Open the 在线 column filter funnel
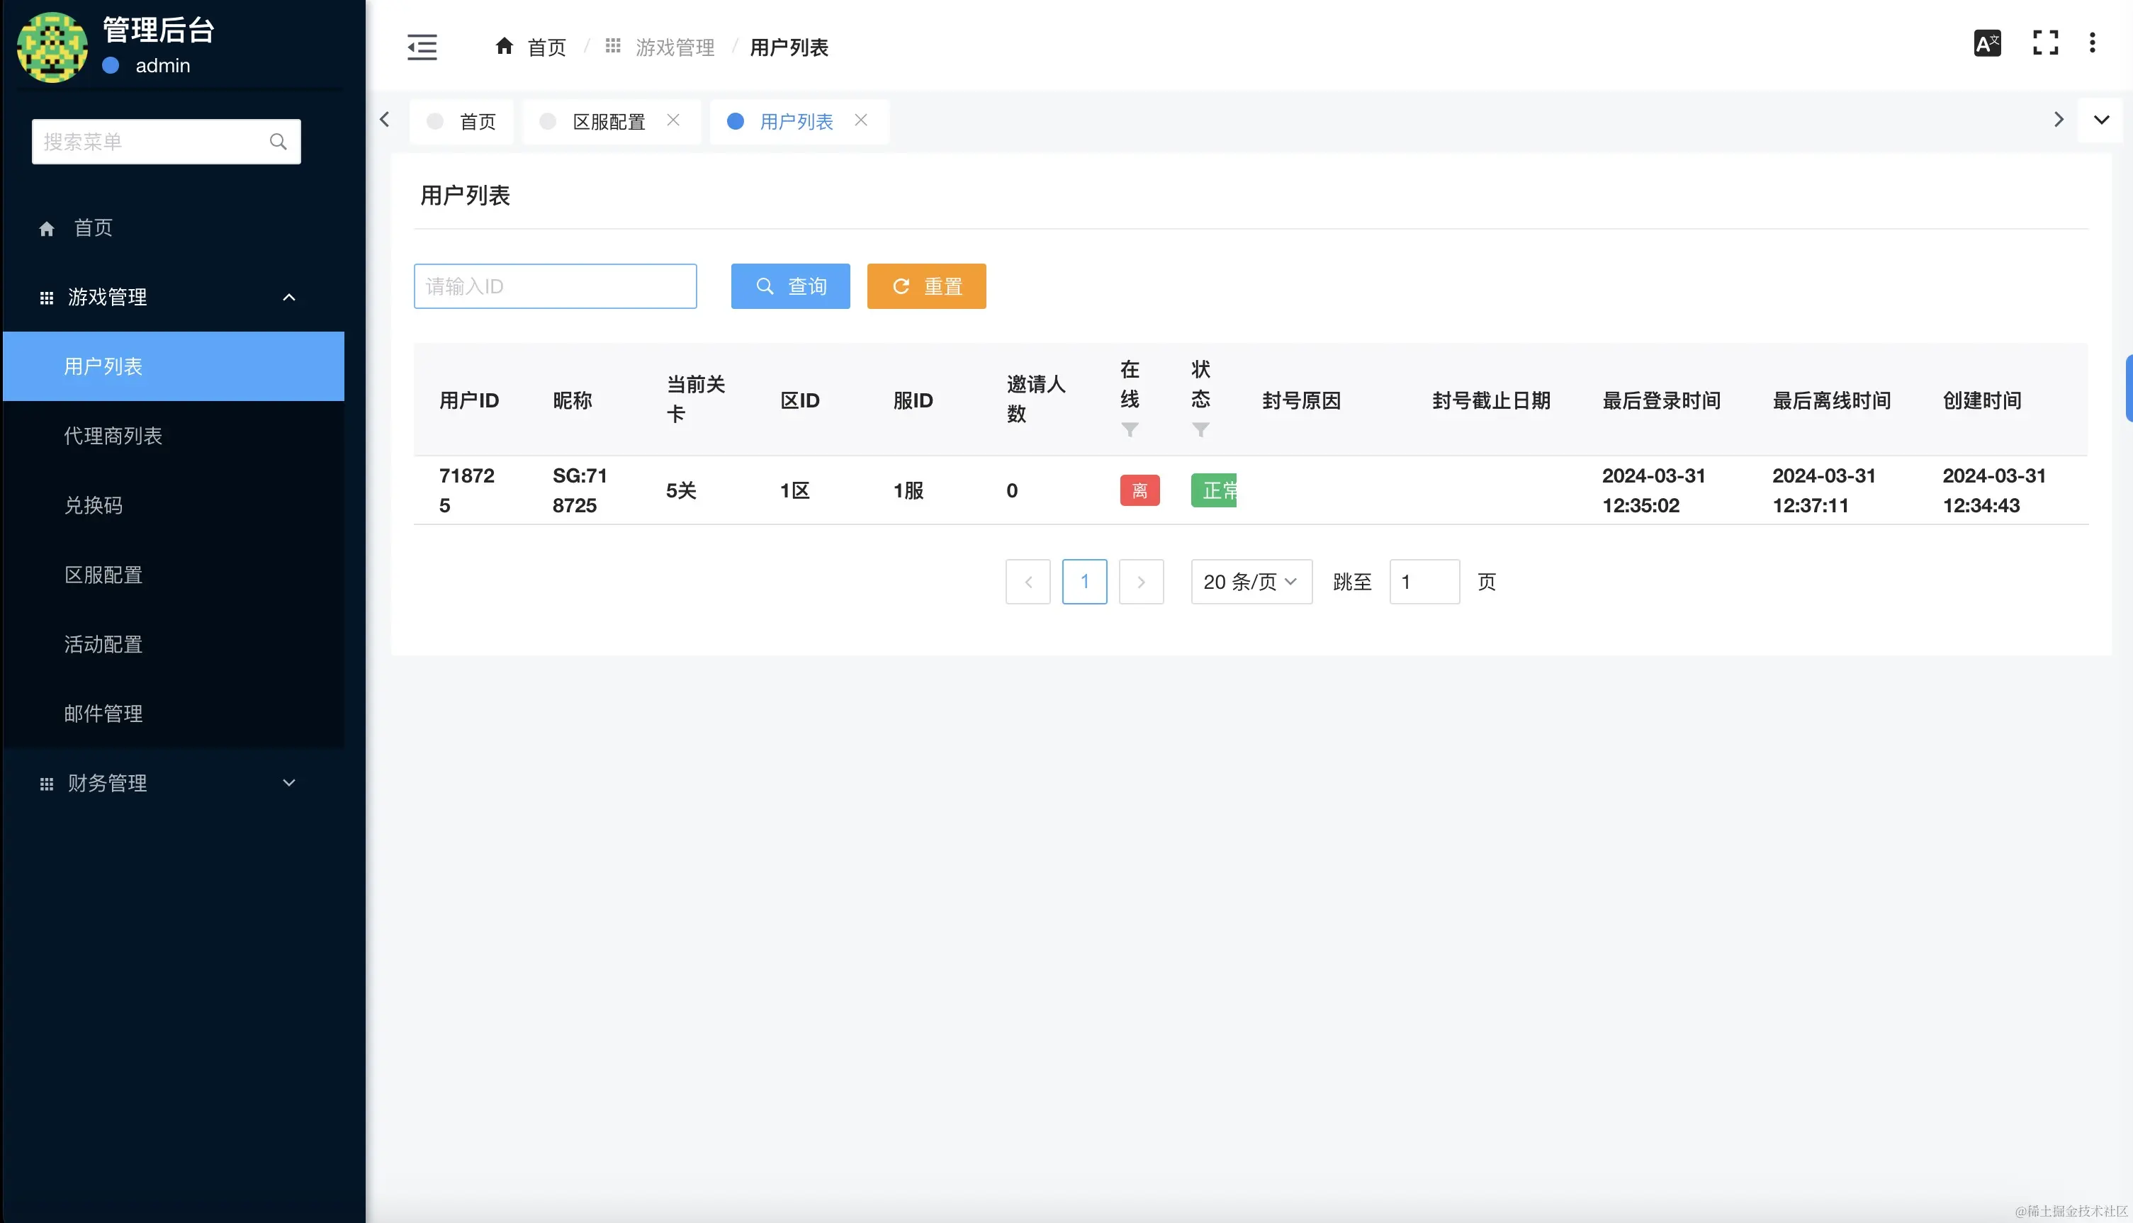 pos(1130,429)
